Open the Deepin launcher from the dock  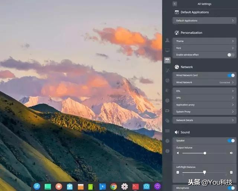tap(37, 186)
